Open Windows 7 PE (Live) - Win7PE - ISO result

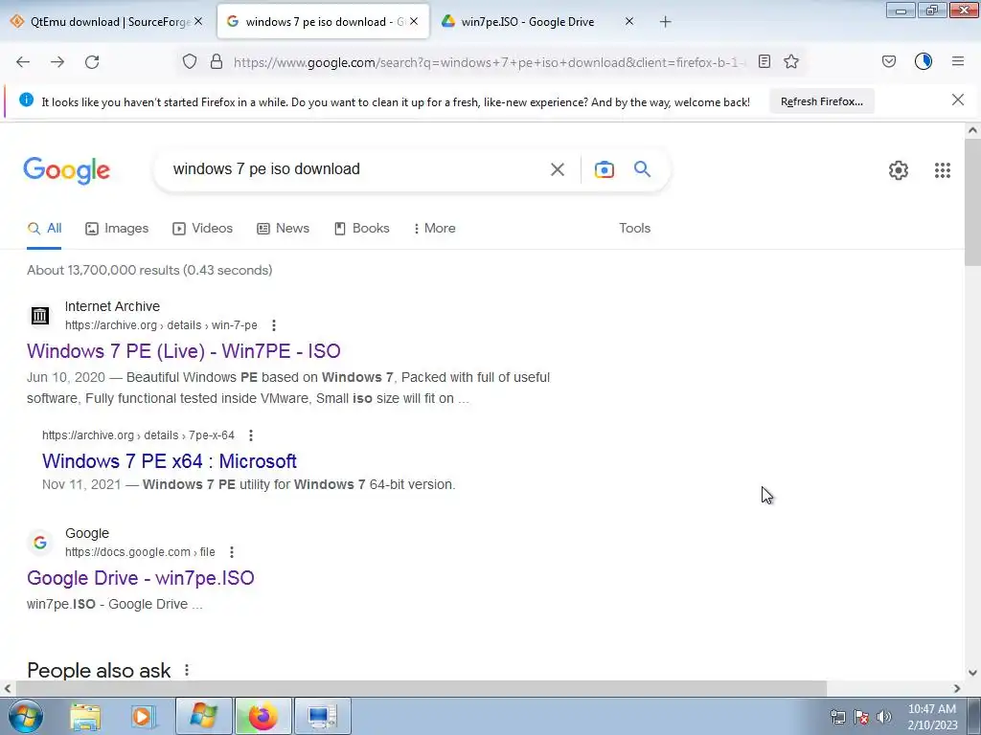tap(184, 350)
